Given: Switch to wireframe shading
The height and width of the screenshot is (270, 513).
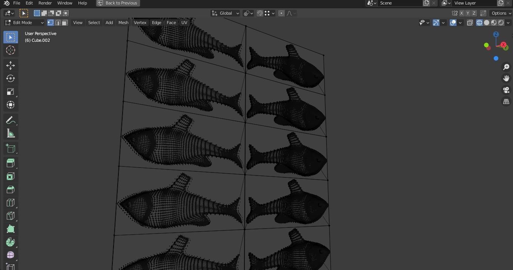Looking at the screenshot, I should 479,23.
